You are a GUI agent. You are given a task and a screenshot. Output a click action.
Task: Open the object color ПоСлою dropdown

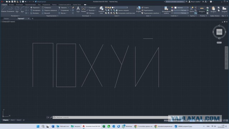[x=181, y=8]
